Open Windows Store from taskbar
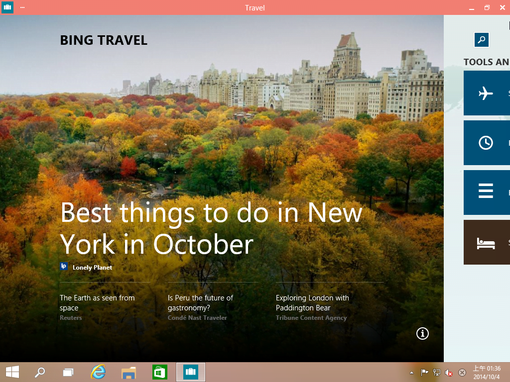This screenshot has height=382, width=510. pos(160,372)
